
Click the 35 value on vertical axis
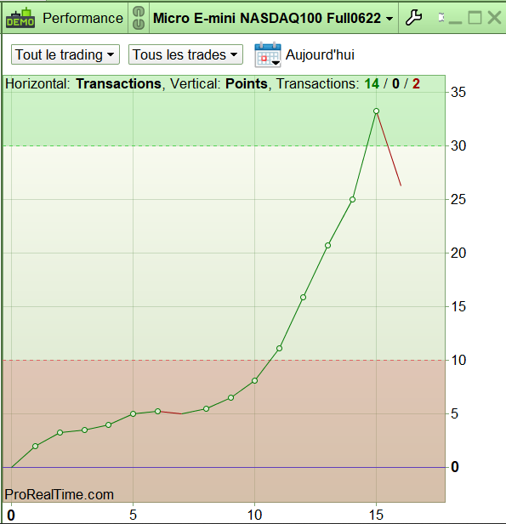coord(458,92)
